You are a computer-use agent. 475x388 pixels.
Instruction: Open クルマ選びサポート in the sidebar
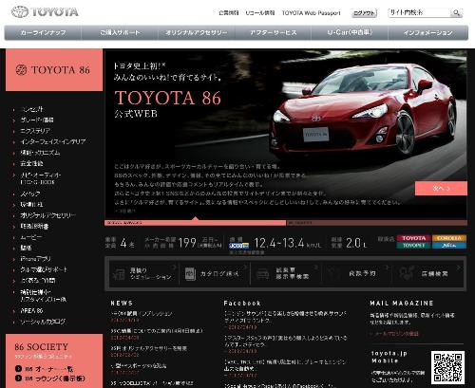pyautogui.click(x=44, y=269)
